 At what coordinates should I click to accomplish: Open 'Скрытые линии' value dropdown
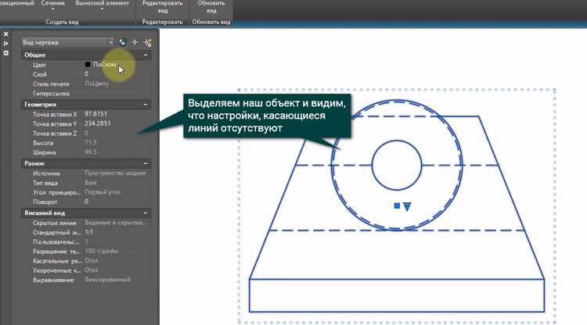pyautogui.click(x=117, y=223)
